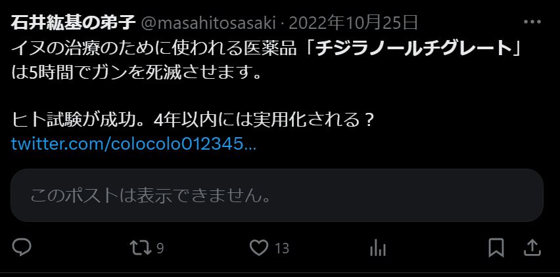Open profile of 石井紘基の弟子
This screenshot has height=277, width=560.
pyautogui.click(x=73, y=23)
